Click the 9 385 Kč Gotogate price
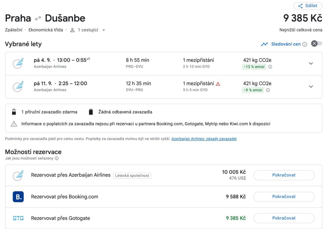The width and height of the screenshot is (326, 229). click(236, 218)
